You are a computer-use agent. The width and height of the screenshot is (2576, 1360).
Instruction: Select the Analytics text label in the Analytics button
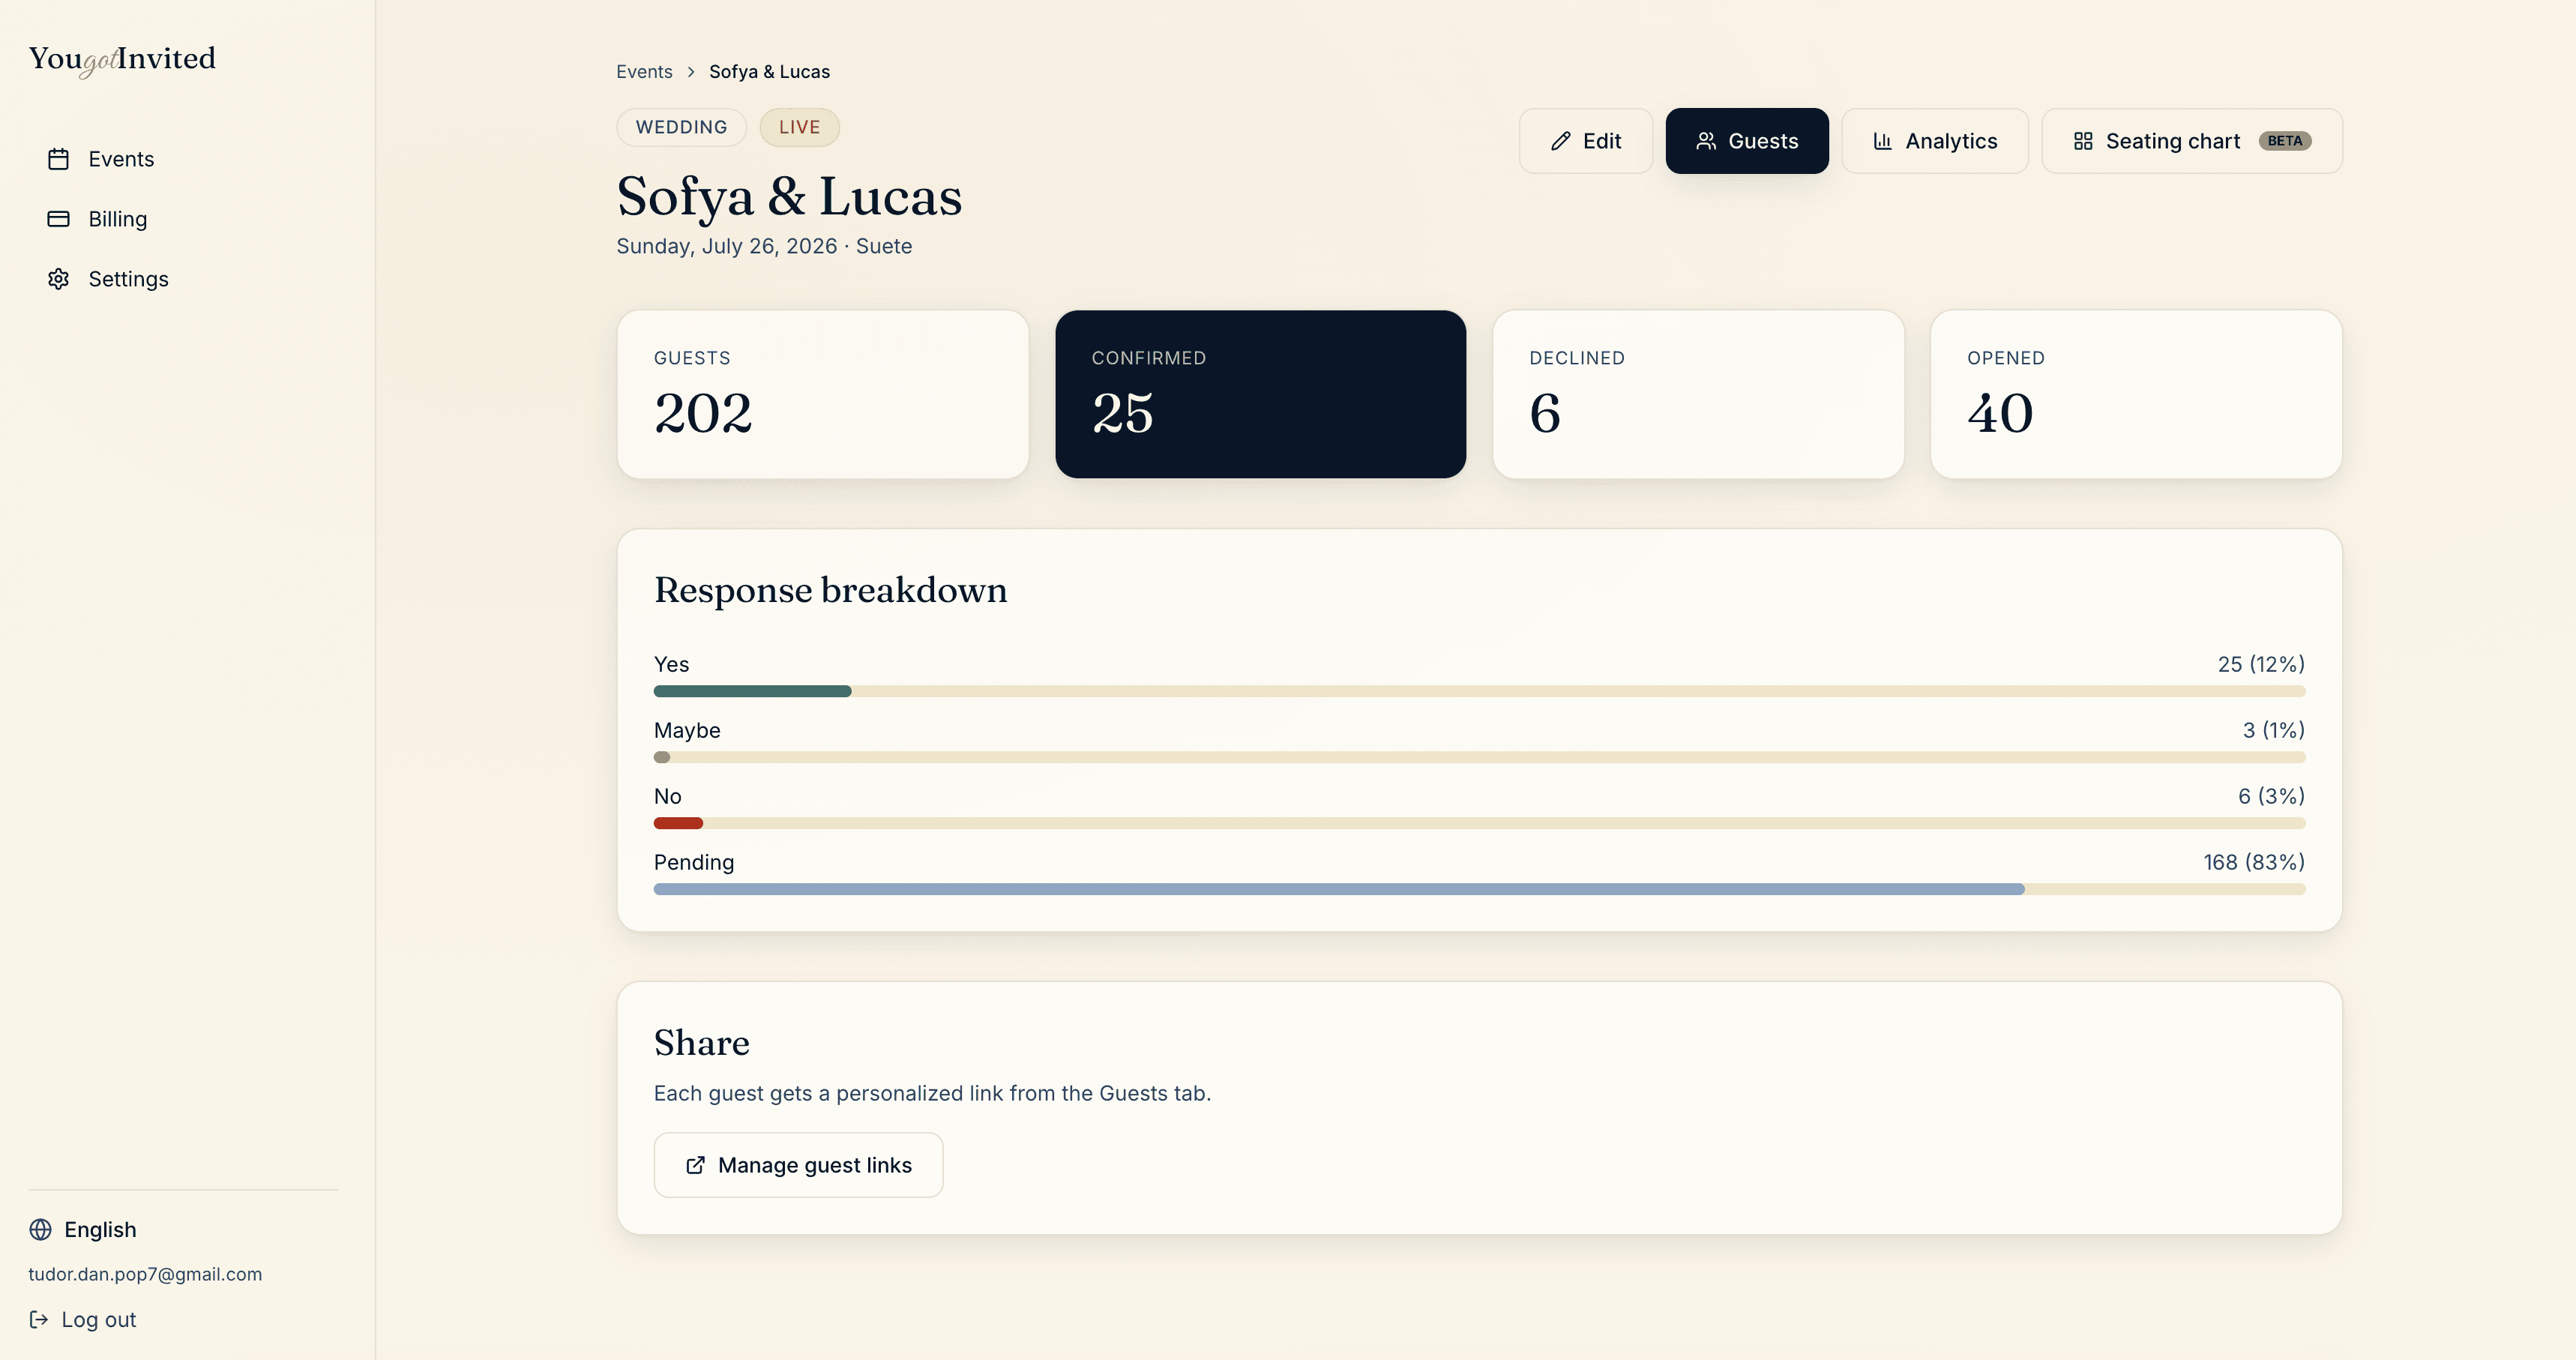click(x=1951, y=141)
